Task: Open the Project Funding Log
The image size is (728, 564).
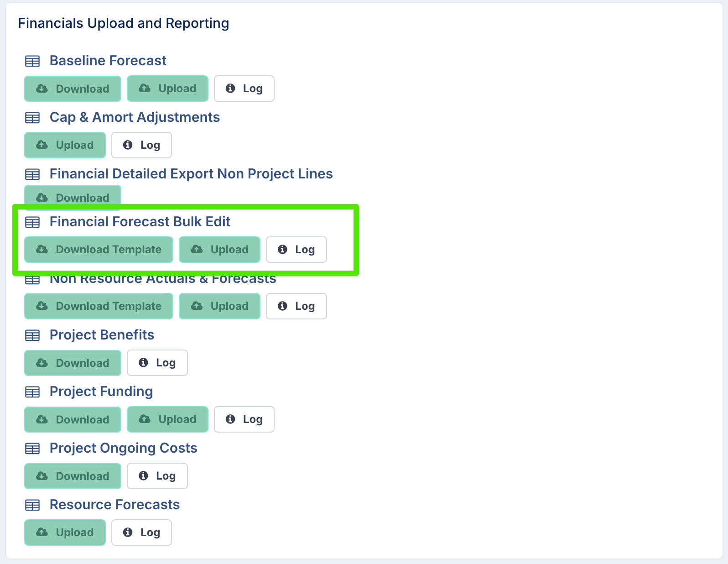Action: point(244,419)
